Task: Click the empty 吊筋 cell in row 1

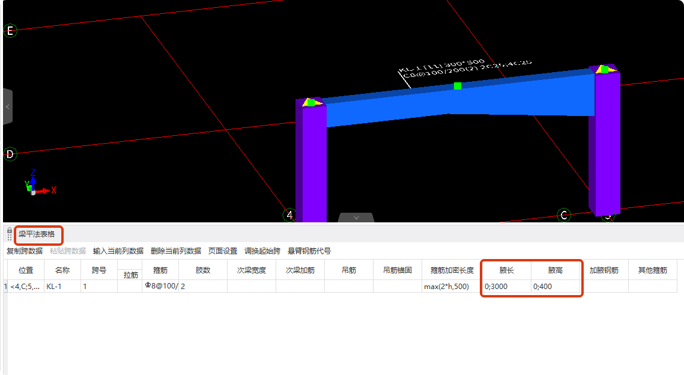Action: coord(349,287)
